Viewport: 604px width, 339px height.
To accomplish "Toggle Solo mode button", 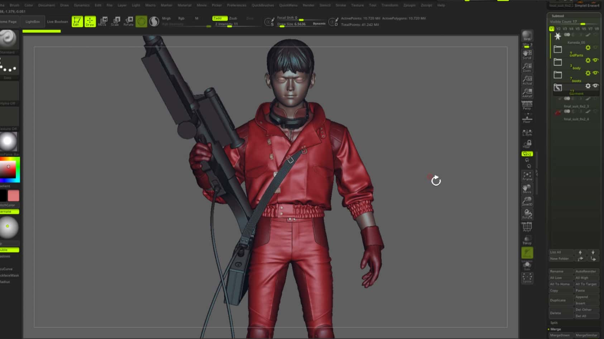I will click(x=527, y=266).
